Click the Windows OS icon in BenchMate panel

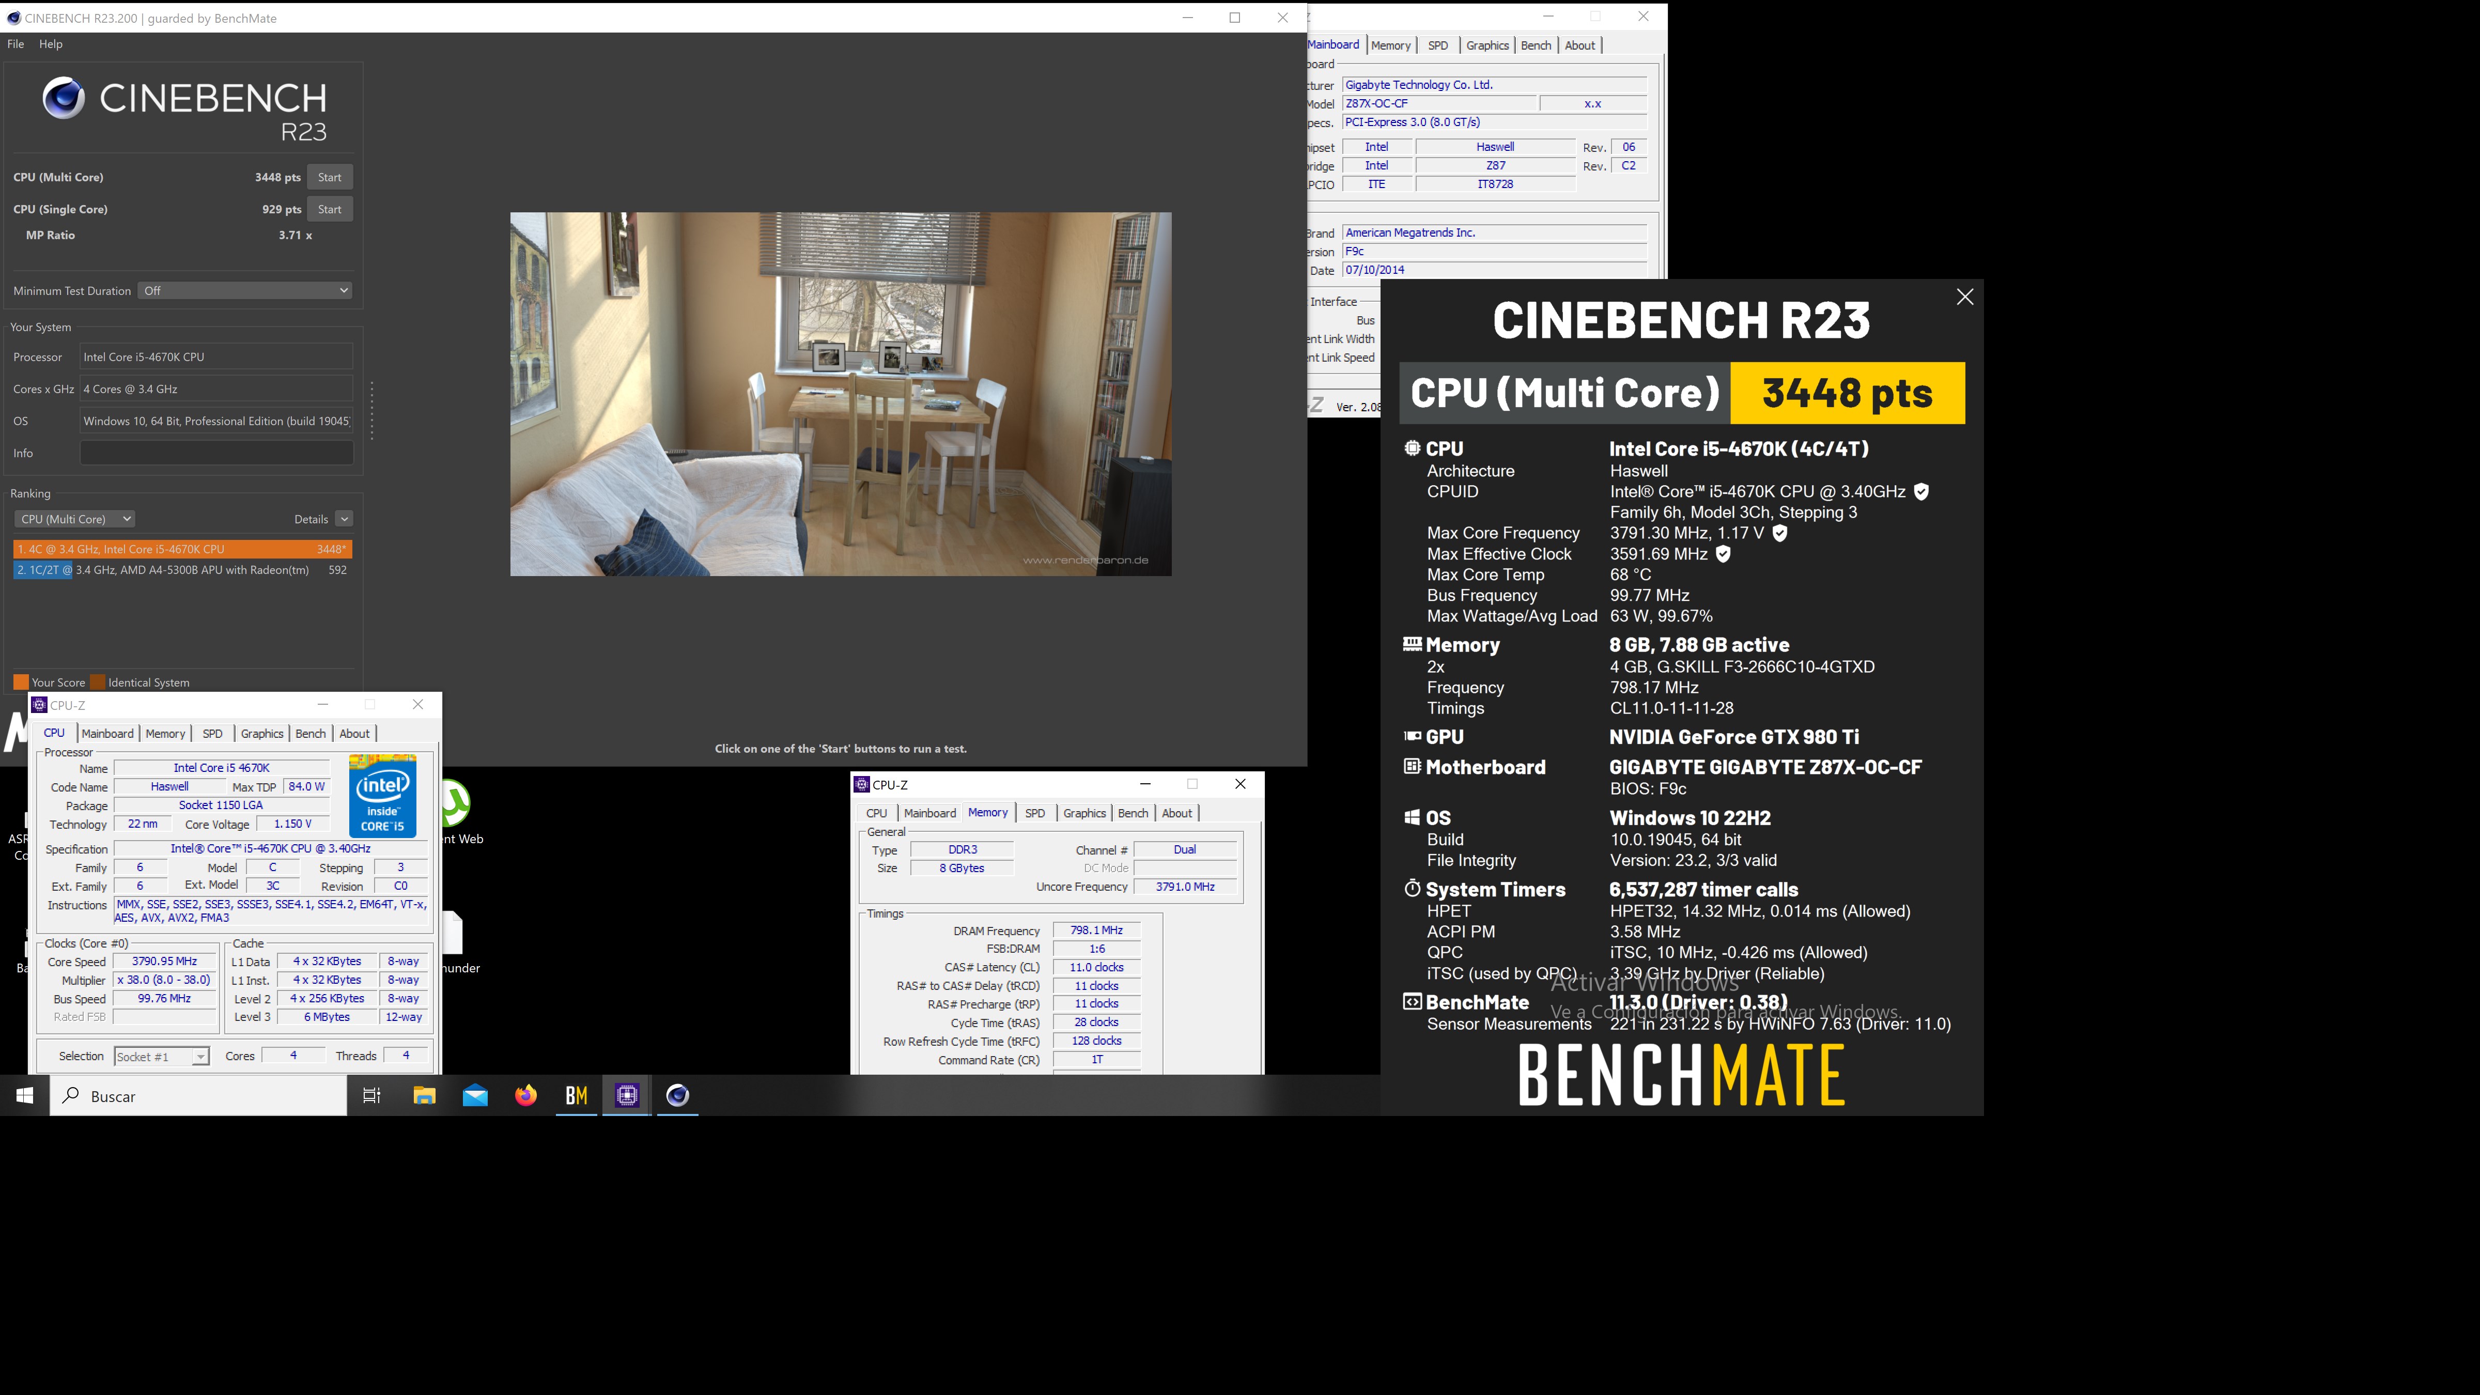point(1413,818)
